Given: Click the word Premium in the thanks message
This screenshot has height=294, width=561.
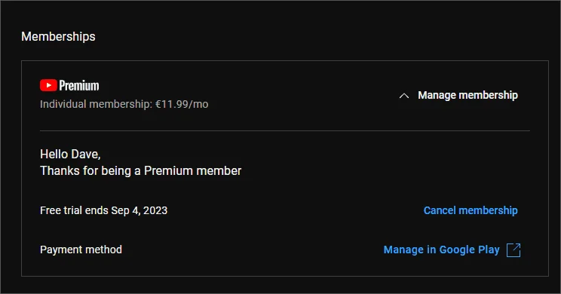Looking at the screenshot, I should [x=168, y=171].
